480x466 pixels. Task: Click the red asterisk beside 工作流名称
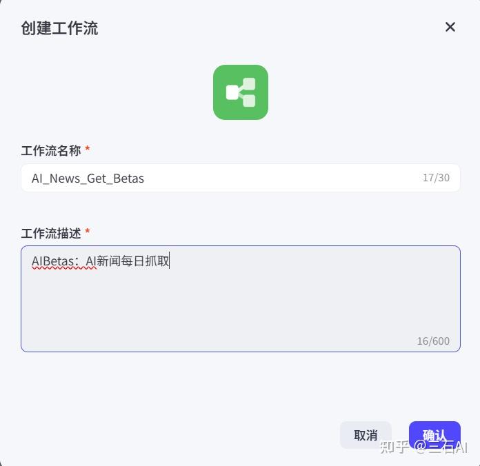[88, 149]
